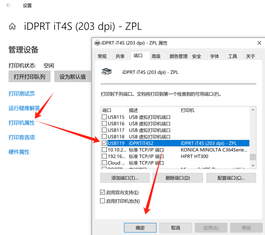Screen dimensions: 265x235
Task: Click the printer icon beside the iDPRT iT4S name
Action: [x=106, y=72]
